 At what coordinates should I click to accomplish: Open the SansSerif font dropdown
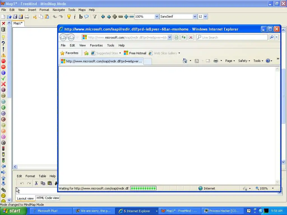(x=195, y=17)
